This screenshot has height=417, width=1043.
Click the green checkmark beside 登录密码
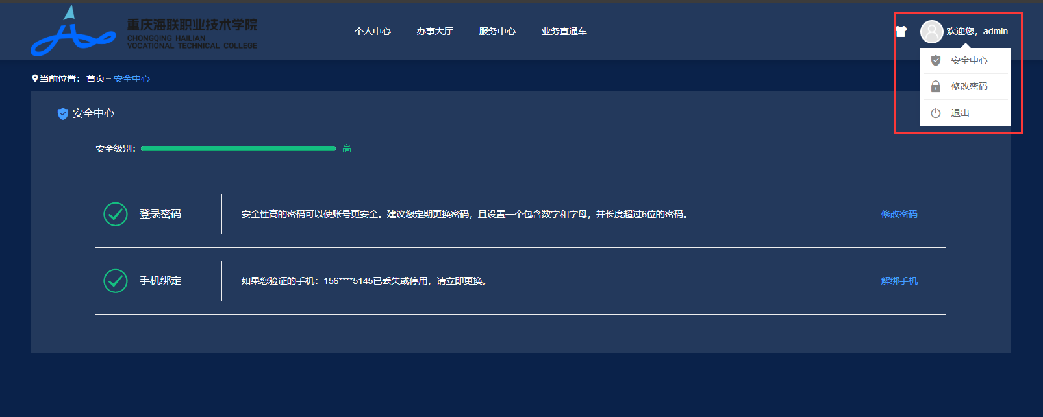[116, 214]
